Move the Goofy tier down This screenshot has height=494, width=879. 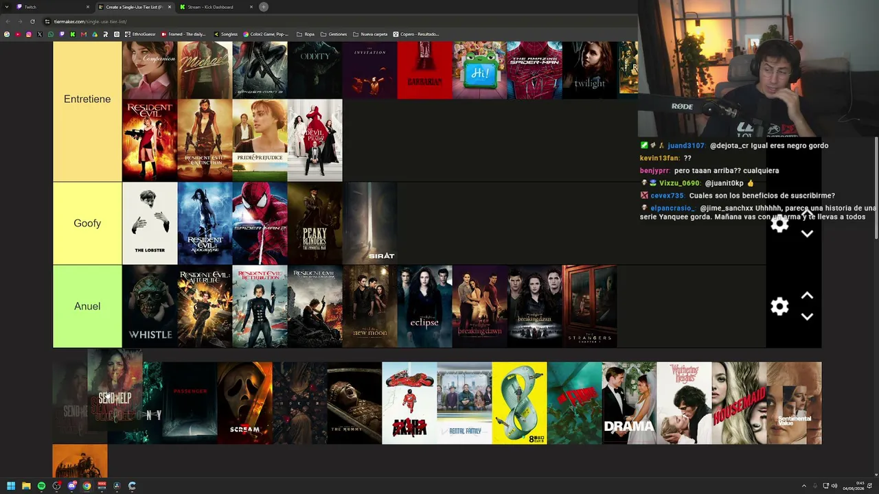pos(808,234)
